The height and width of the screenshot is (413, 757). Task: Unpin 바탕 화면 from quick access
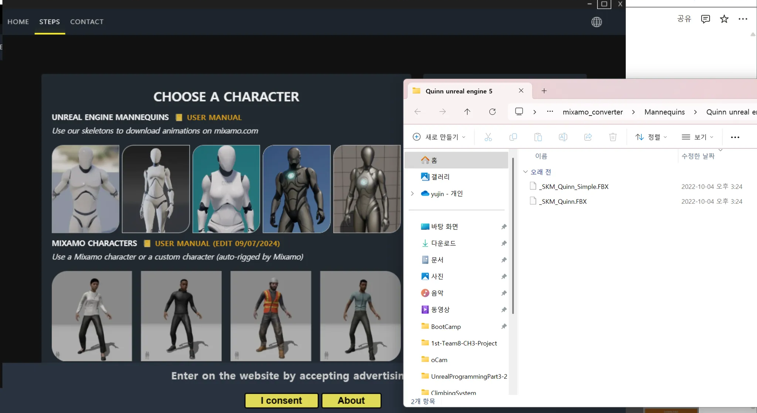503,227
